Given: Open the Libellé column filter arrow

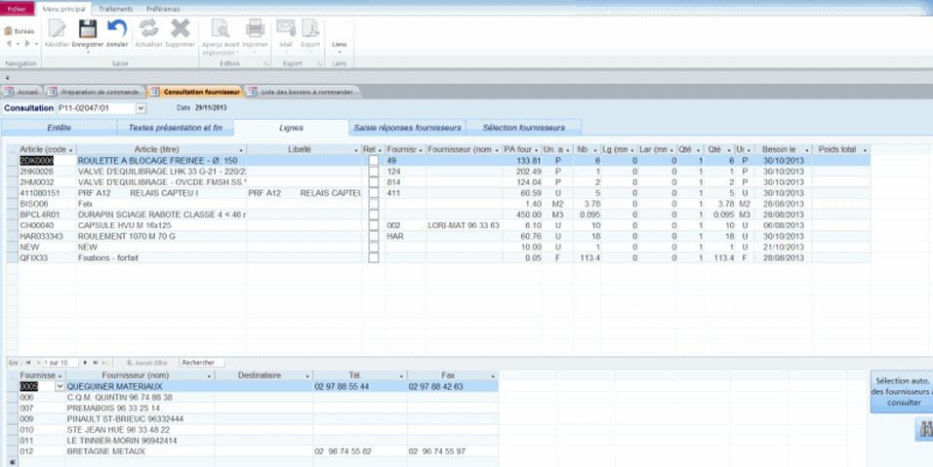Looking at the screenshot, I should pos(356,150).
